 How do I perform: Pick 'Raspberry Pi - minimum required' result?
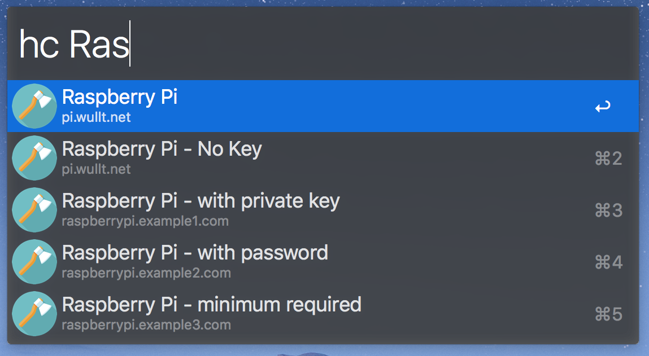pyautogui.click(x=211, y=304)
